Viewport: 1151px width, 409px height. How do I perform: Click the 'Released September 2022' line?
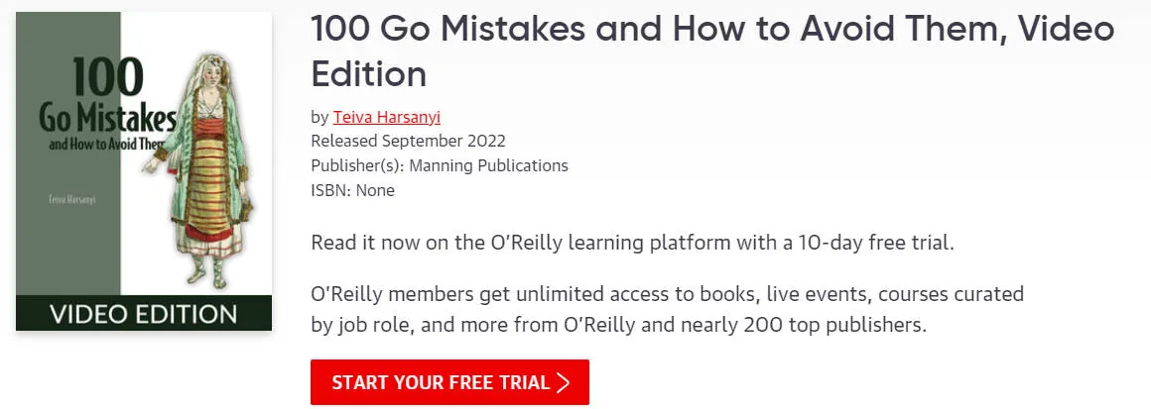click(x=408, y=141)
